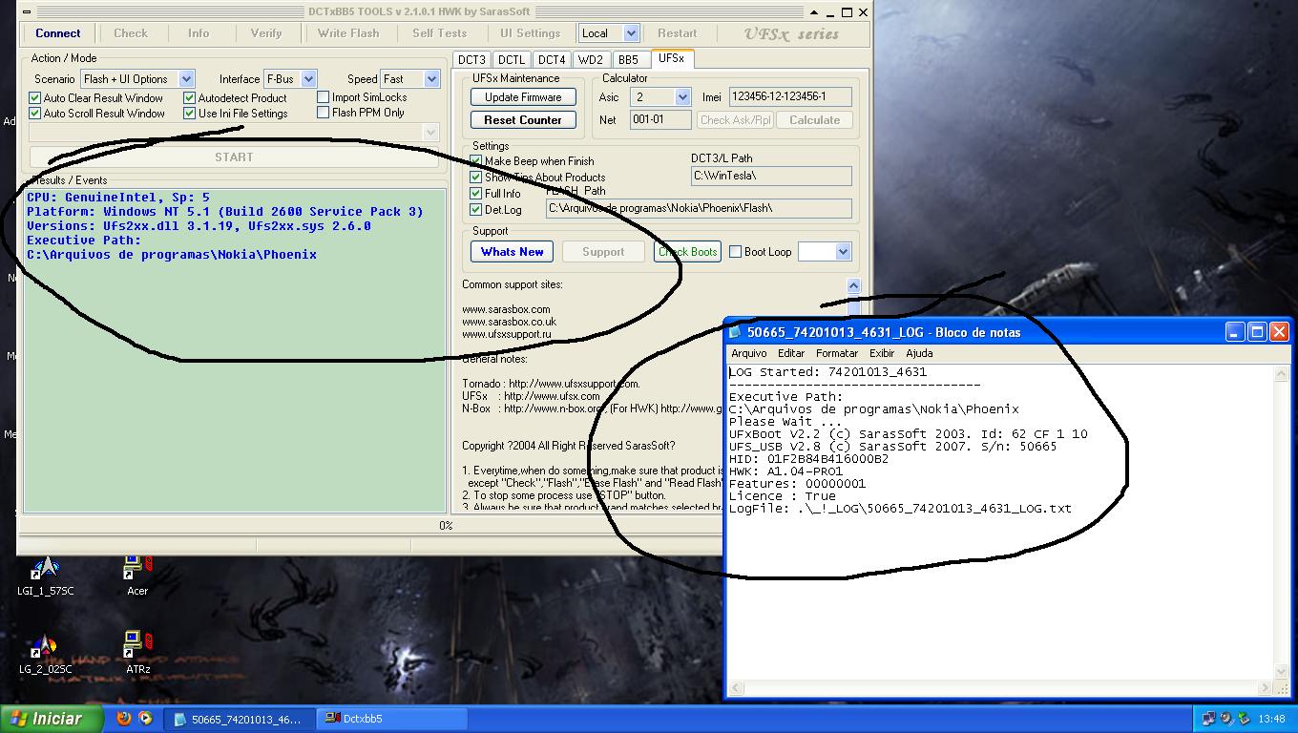Click the Notepad vertical scrollbar down arrow
Screen dimensions: 1298x733
click(x=1282, y=672)
